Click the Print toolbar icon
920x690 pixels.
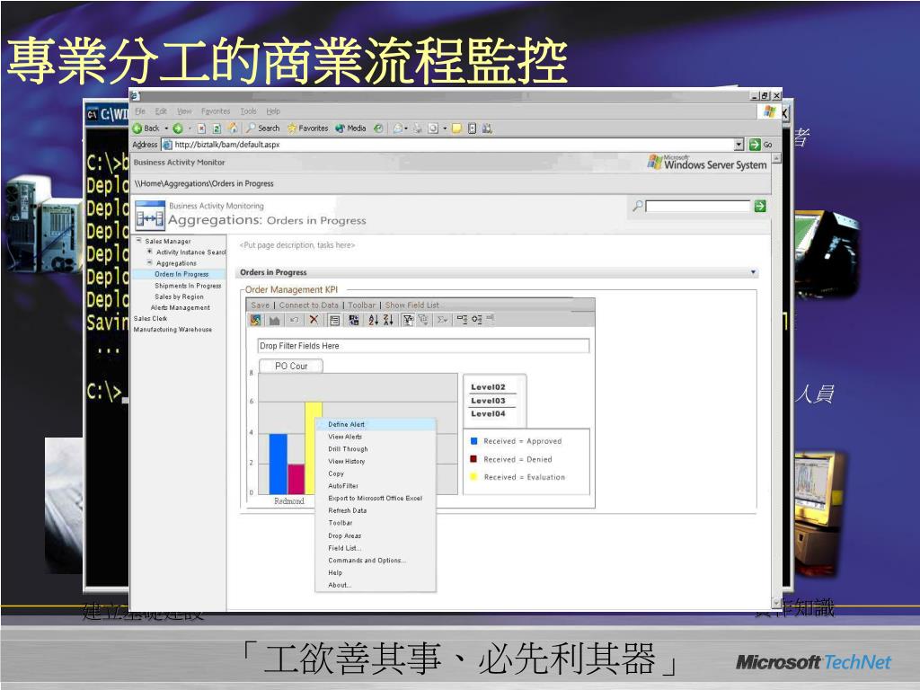417,128
